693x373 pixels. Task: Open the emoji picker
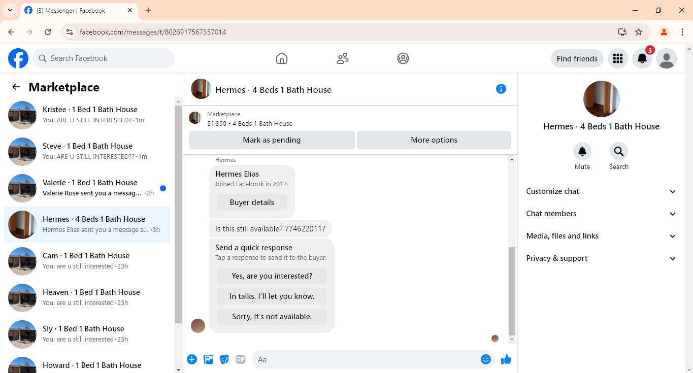pyautogui.click(x=486, y=359)
